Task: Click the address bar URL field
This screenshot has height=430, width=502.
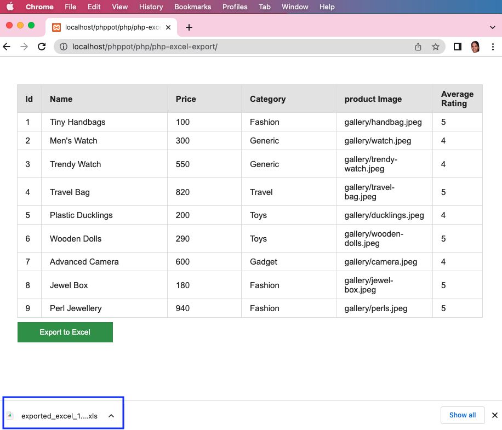Action: [x=237, y=47]
